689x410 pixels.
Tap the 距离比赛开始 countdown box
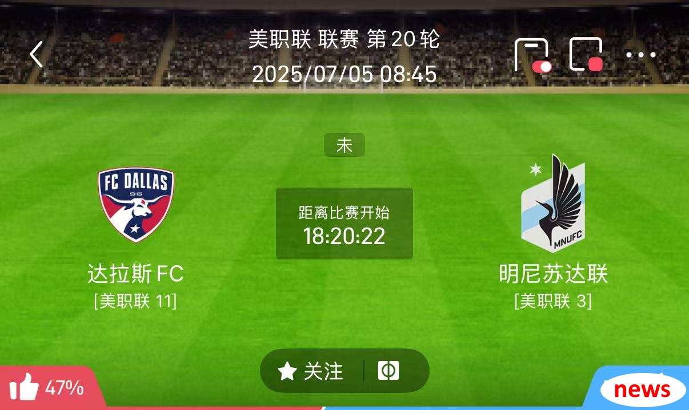(344, 224)
